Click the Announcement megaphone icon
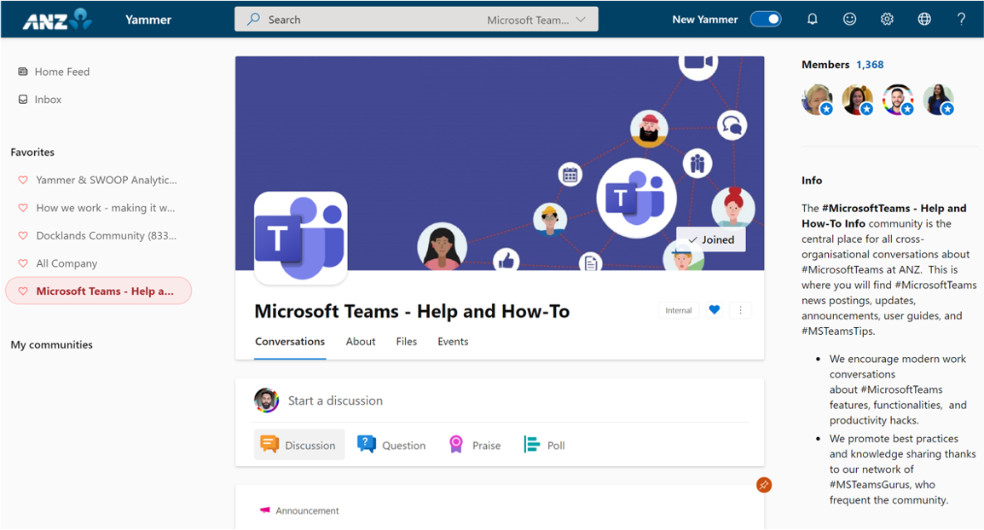The width and height of the screenshot is (984, 530). (x=265, y=510)
